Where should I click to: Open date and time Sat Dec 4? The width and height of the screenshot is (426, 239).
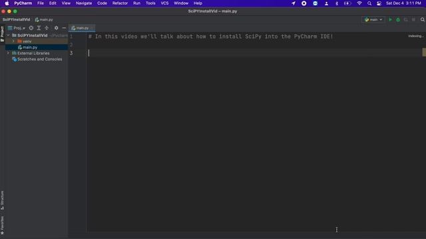(403, 3)
